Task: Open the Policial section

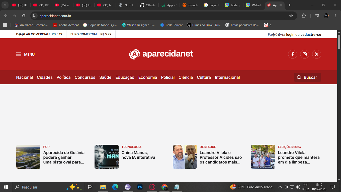Action: tap(168, 77)
